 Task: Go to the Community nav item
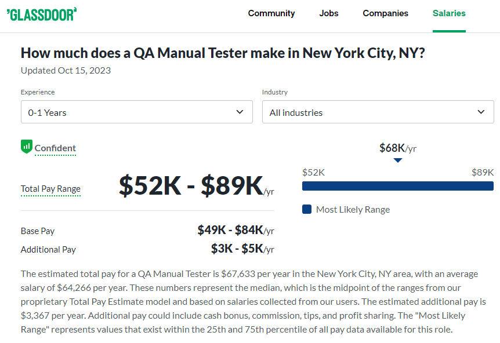tap(271, 13)
